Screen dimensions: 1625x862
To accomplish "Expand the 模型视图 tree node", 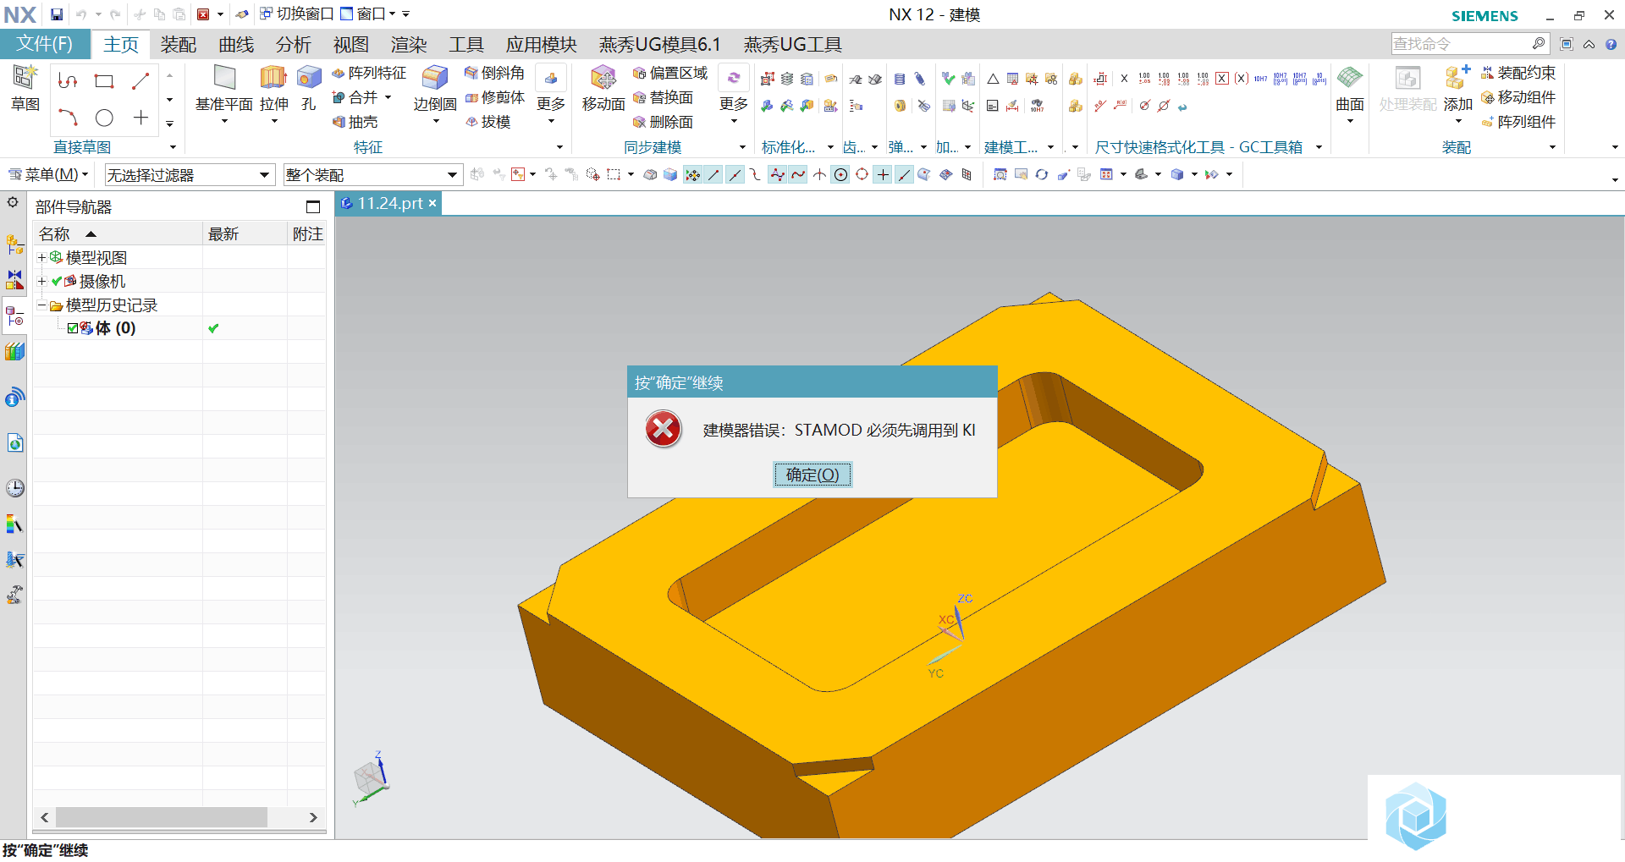I will (41, 257).
